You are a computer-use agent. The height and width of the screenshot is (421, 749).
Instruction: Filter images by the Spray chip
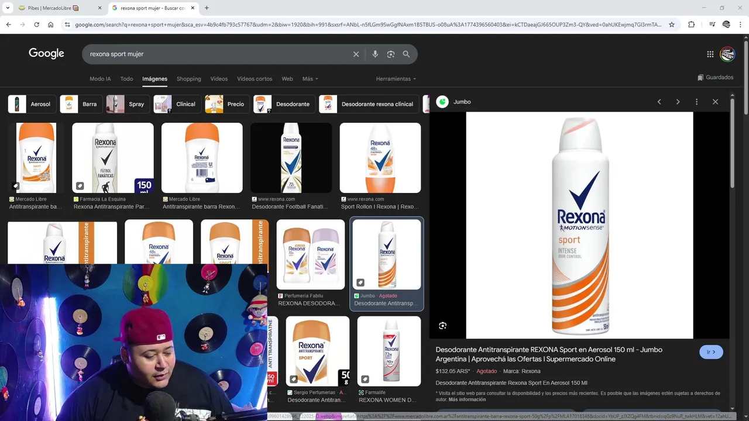(128, 104)
